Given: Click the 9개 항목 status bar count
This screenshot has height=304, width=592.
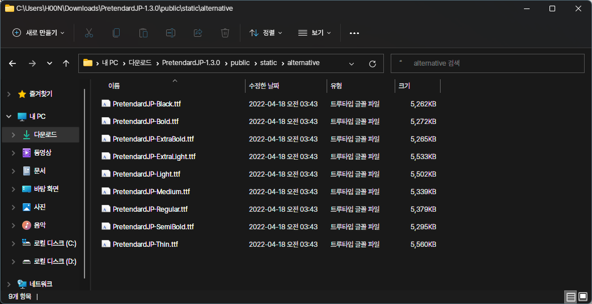Looking at the screenshot, I should click(20, 297).
